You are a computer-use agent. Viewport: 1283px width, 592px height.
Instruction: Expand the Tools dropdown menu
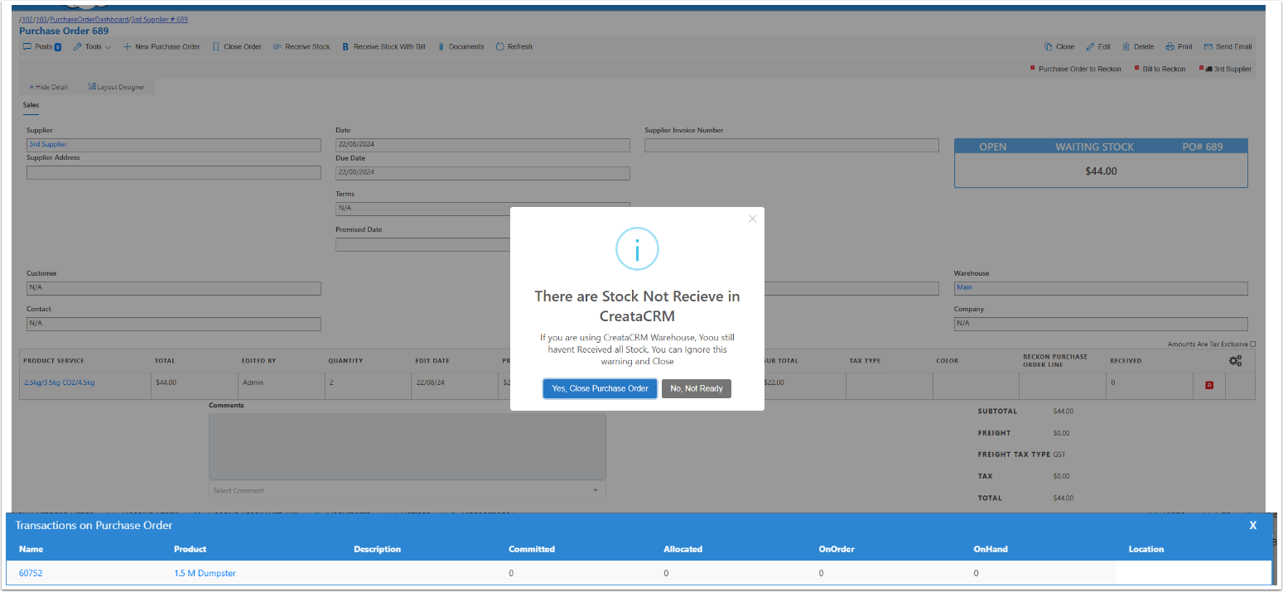coord(93,47)
